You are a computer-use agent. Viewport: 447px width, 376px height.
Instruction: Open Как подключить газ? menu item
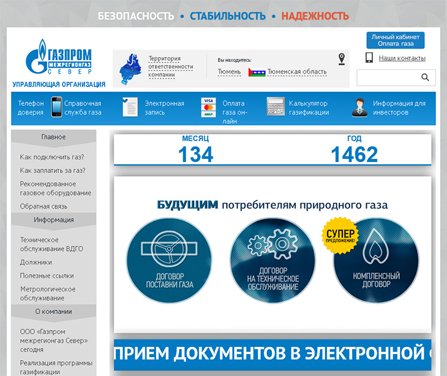[x=52, y=157]
